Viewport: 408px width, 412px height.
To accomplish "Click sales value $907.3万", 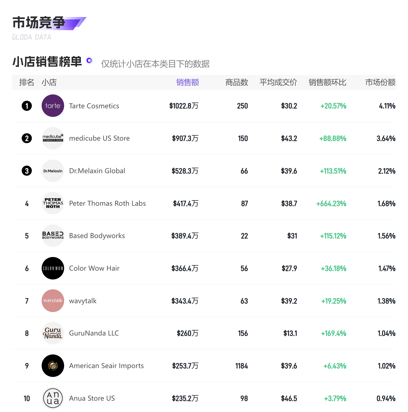I will [x=185, y=138].
